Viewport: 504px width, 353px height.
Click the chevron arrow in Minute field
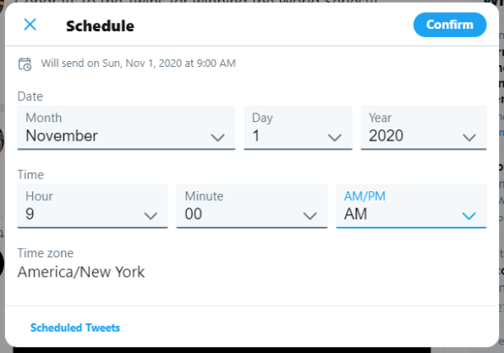pos(310,216)
